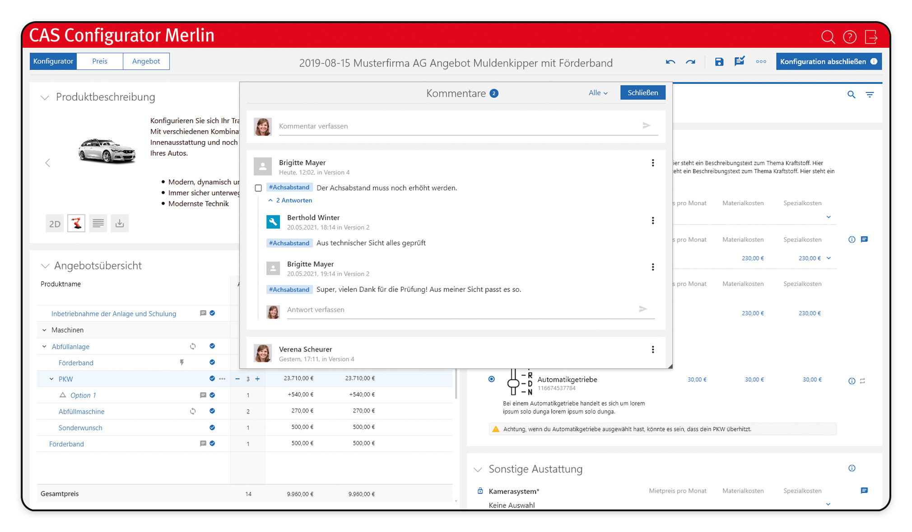The width and height of the screenshot is (912, 532).
Task: Open the Kamerasystem Keine Auswahl dropdown
Action: [828, 504]
